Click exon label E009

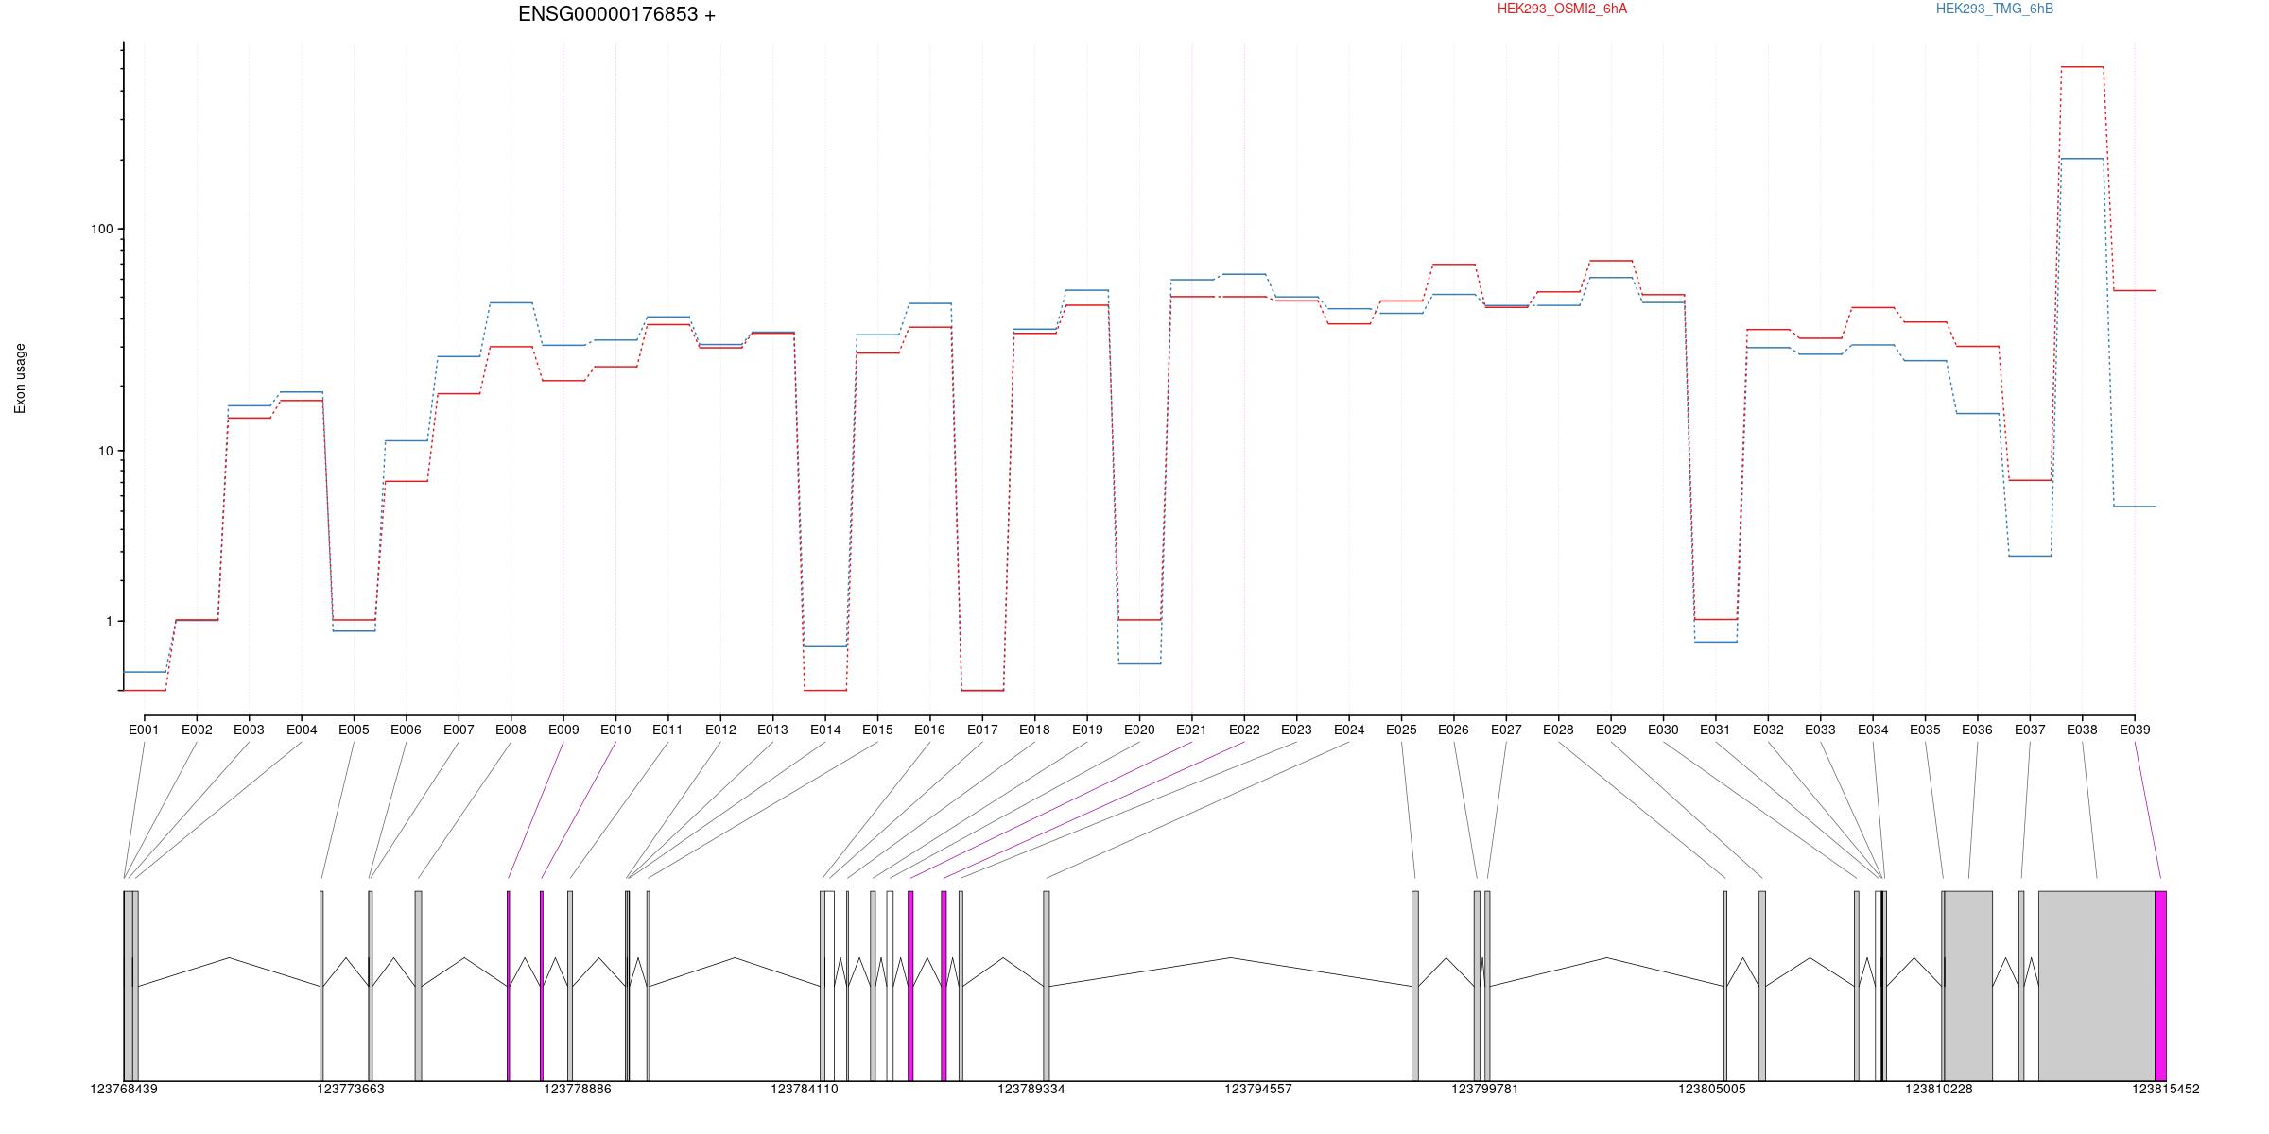(x=563, y=730)
